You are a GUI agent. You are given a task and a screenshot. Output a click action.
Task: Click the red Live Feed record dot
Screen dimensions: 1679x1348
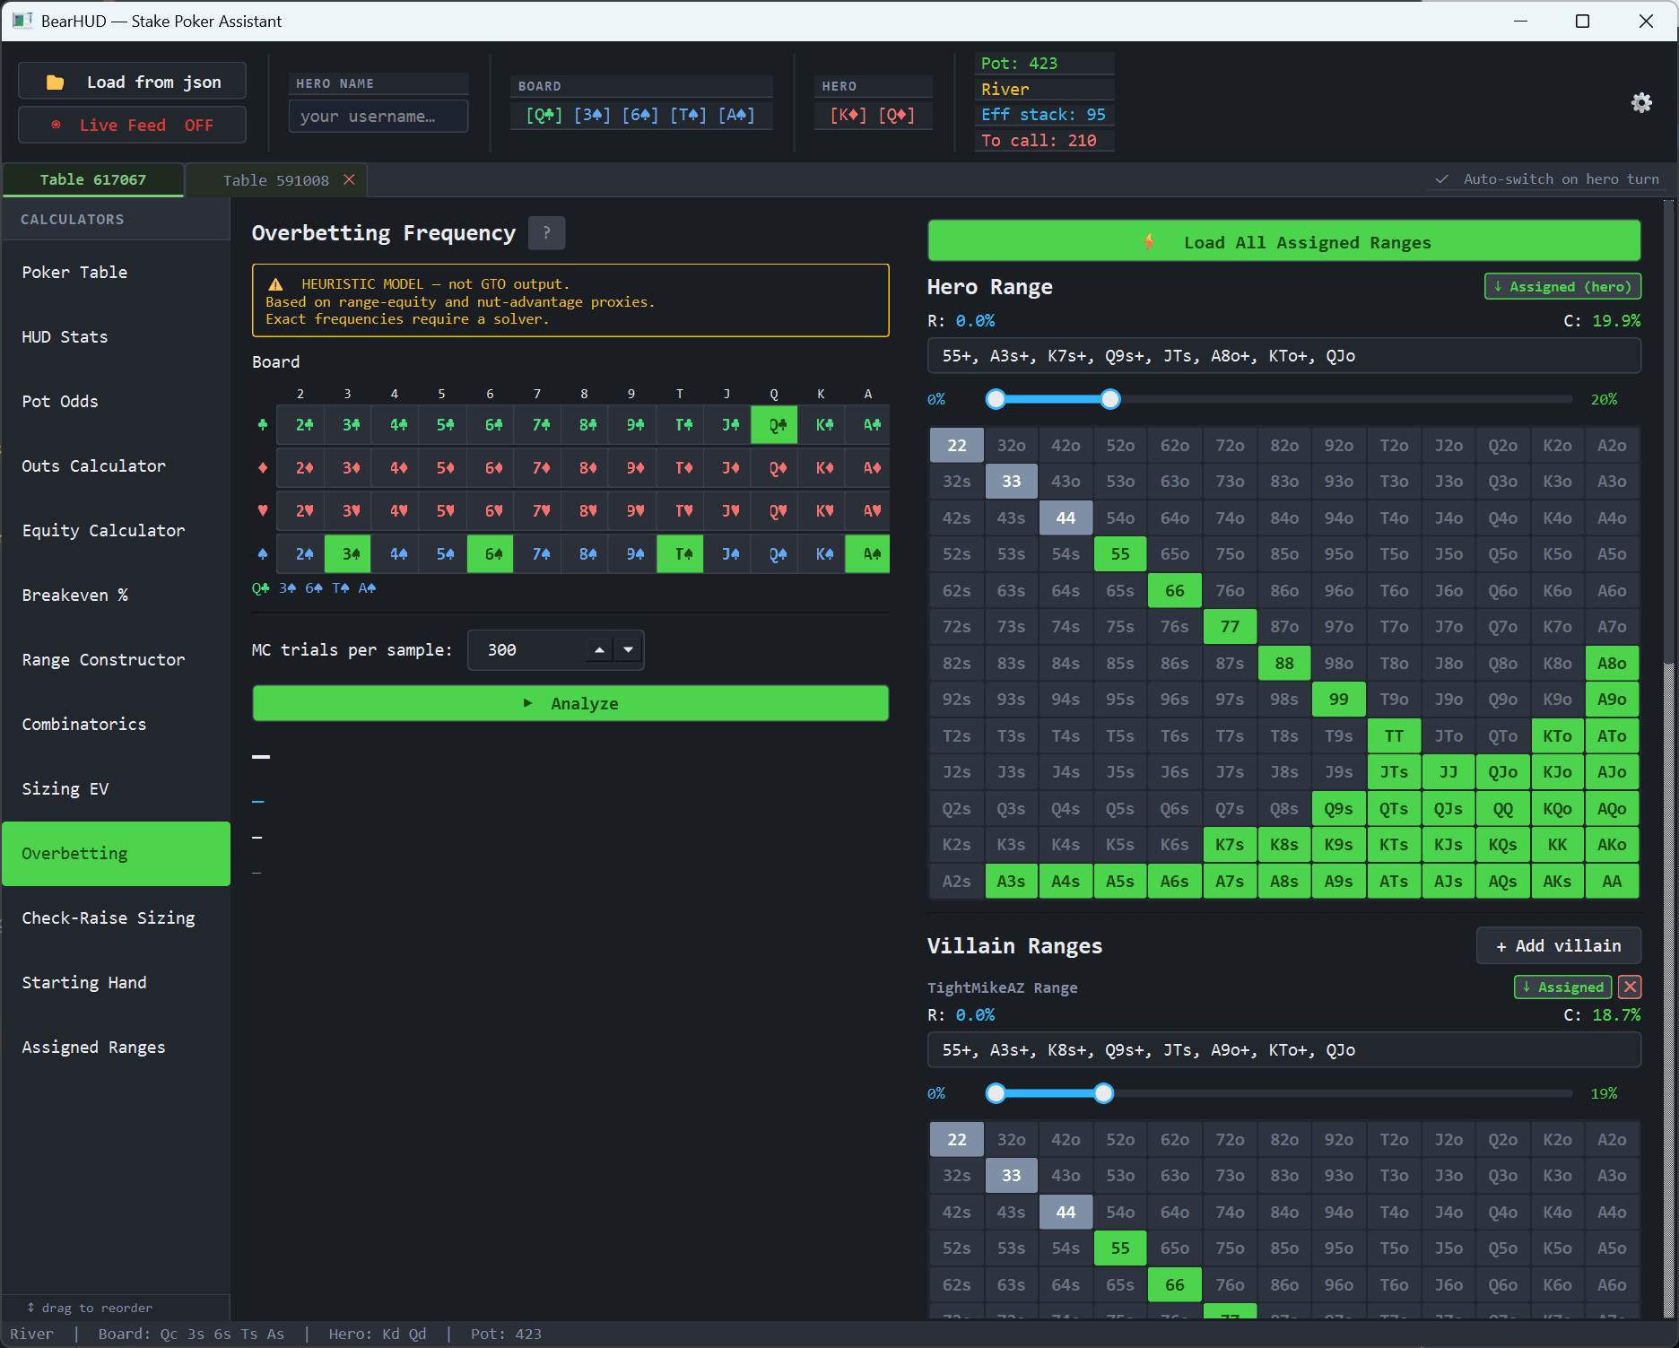click(x=57, y=125)
